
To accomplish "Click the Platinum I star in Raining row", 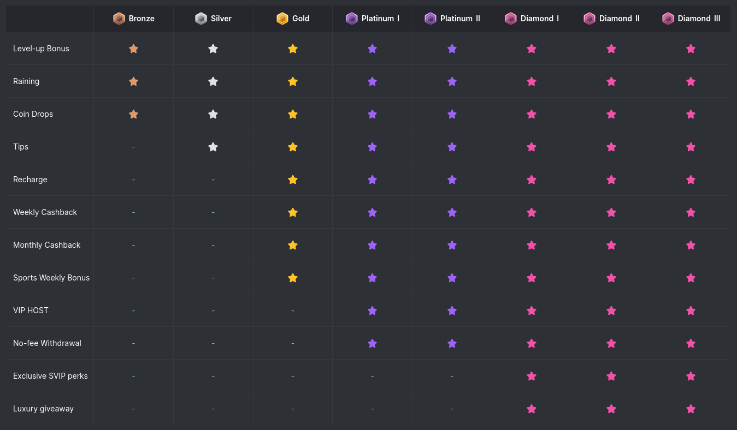I will [373, 81].
